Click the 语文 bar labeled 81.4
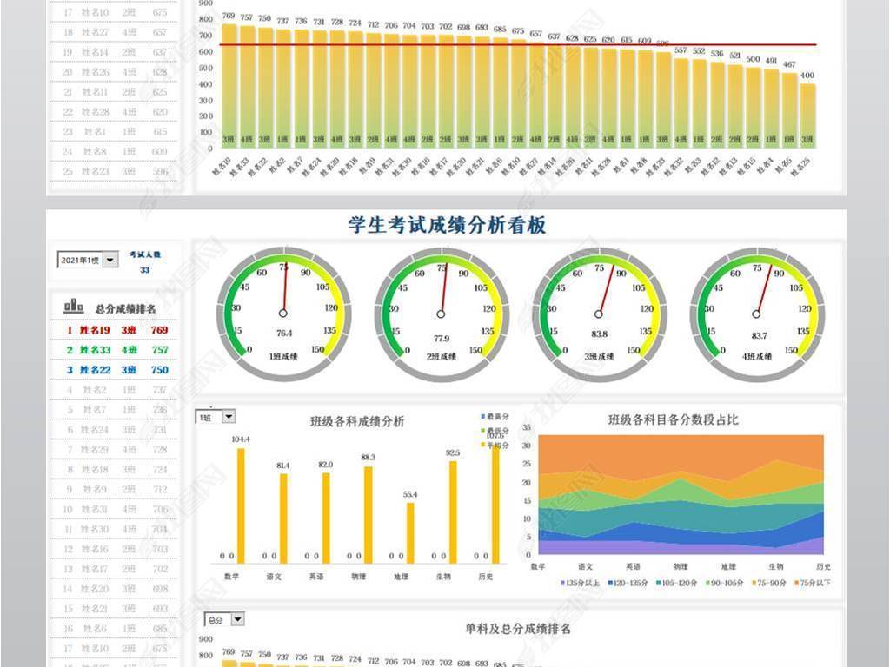The image size is (890, 667). [x=283, y=518]
